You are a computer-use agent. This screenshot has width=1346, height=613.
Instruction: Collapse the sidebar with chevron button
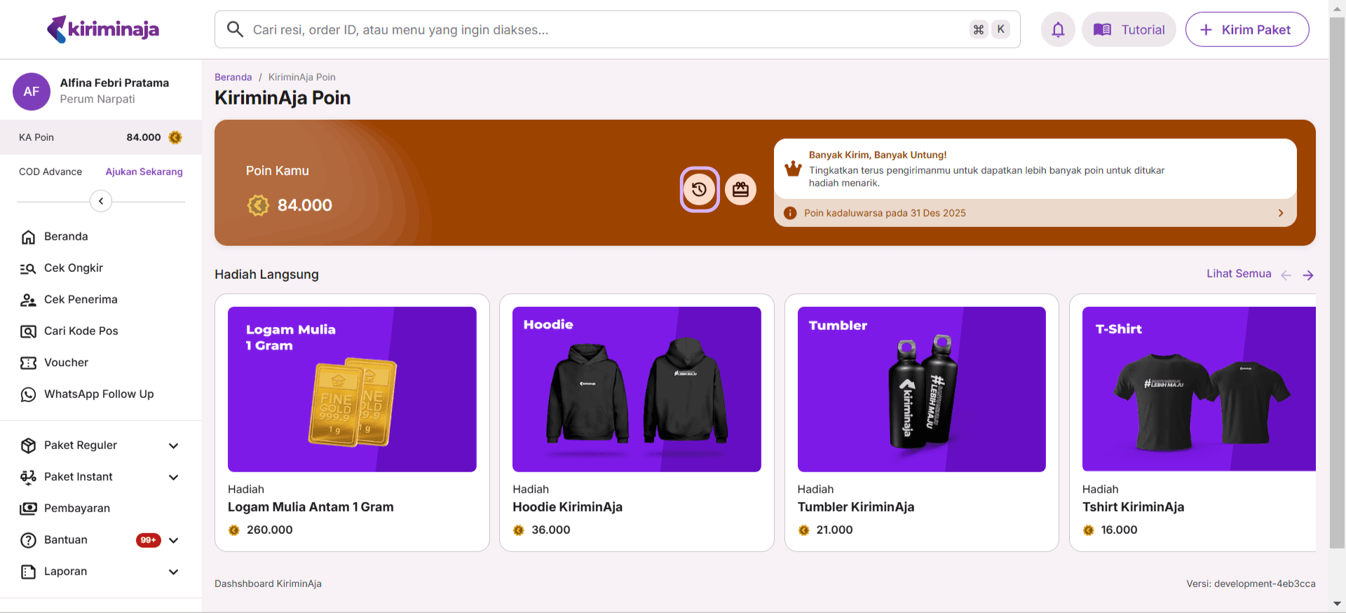101,201
